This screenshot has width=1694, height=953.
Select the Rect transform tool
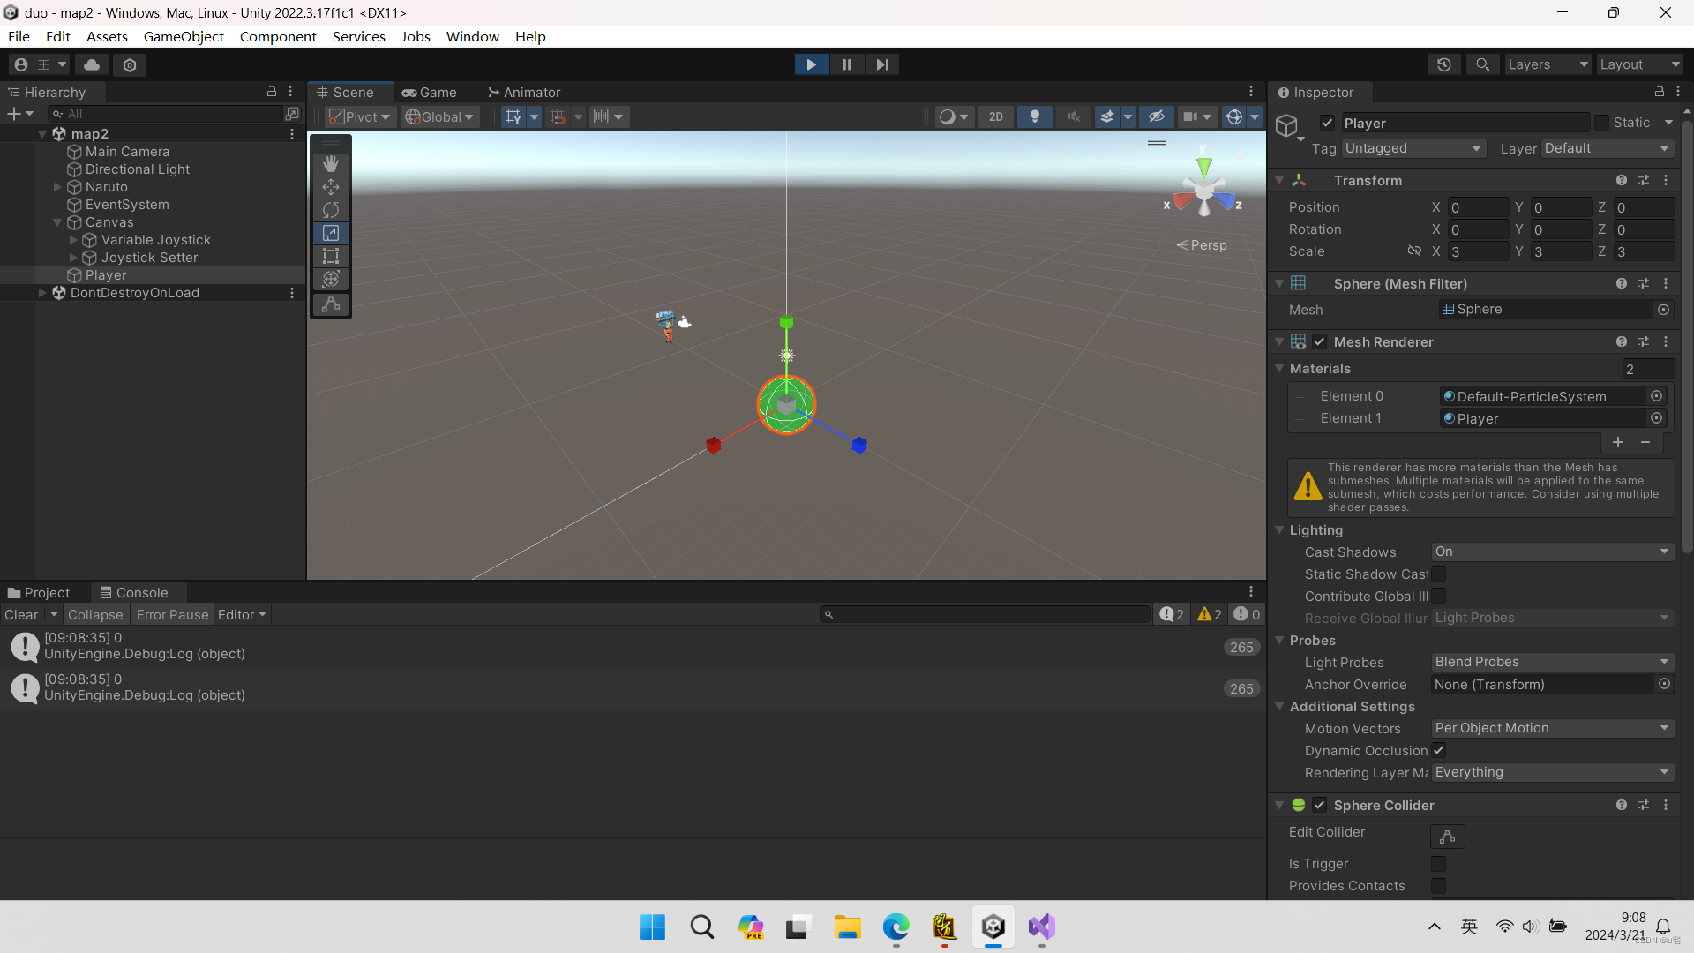tap(330, 256)
